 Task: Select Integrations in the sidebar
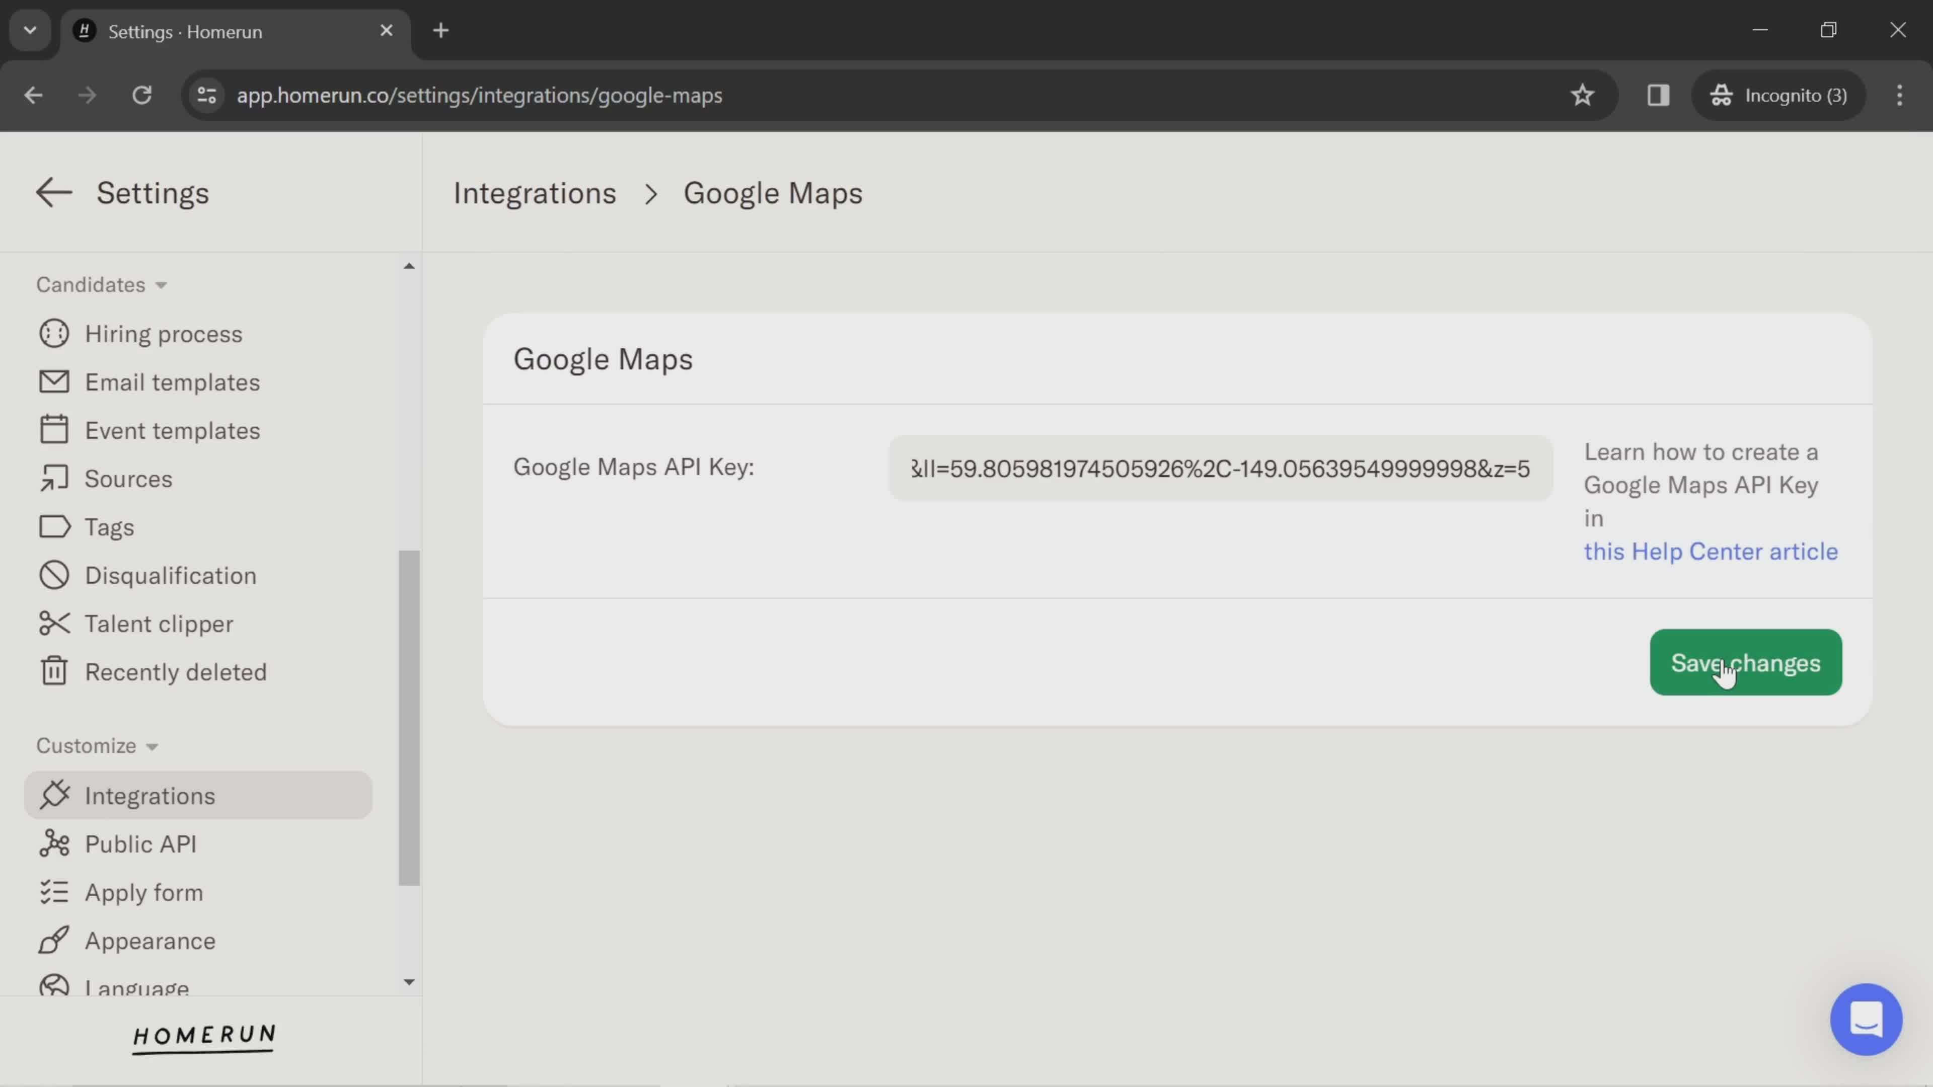pos(198,795)
